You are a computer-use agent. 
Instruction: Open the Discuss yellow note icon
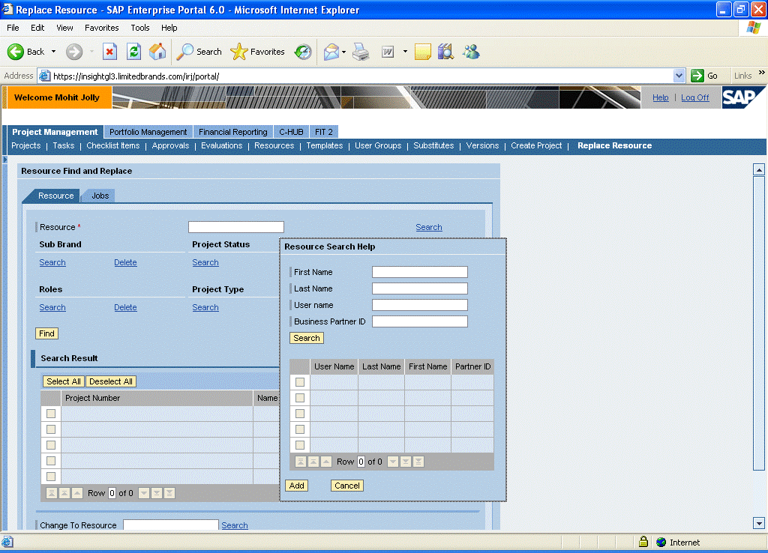pos(423,52)
